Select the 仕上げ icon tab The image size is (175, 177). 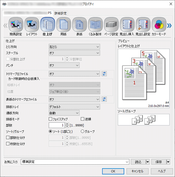[48, 26]
